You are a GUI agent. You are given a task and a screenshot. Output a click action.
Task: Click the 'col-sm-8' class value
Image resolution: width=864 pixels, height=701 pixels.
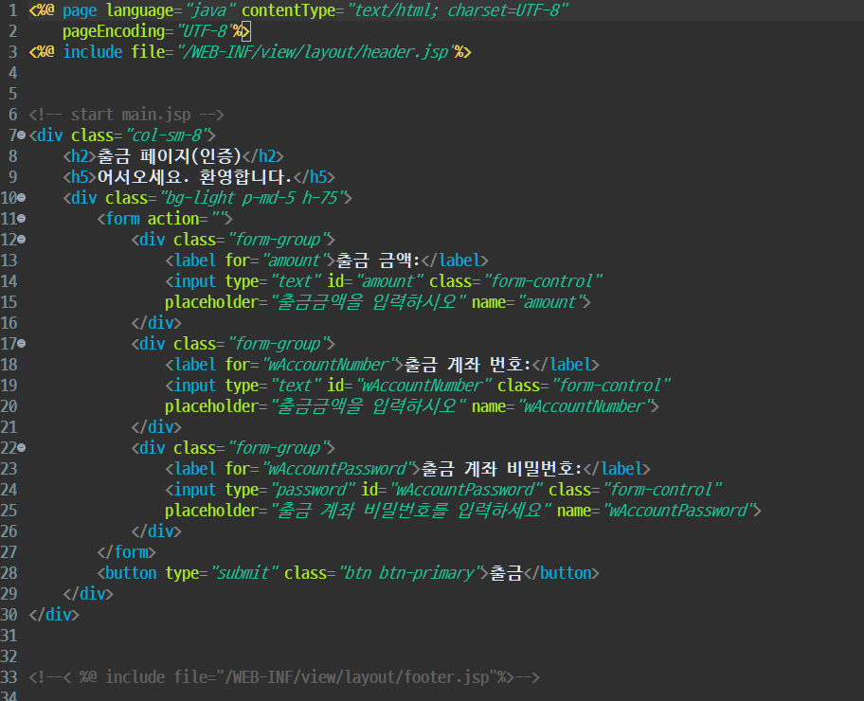coord(167,135)
